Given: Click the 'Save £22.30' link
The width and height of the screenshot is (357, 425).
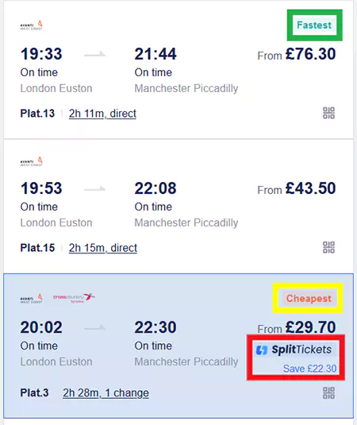Looking at the screenshot, I should [x=309, y=369].
